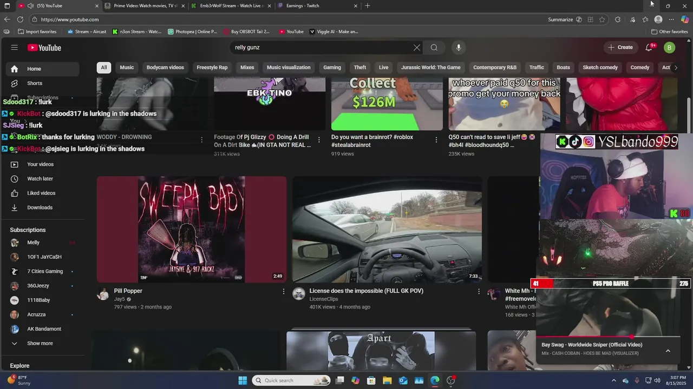This screenshot has height=389, width=693.
Task: Select the Gaming filter chip
Action: click(x=332, y=68)
